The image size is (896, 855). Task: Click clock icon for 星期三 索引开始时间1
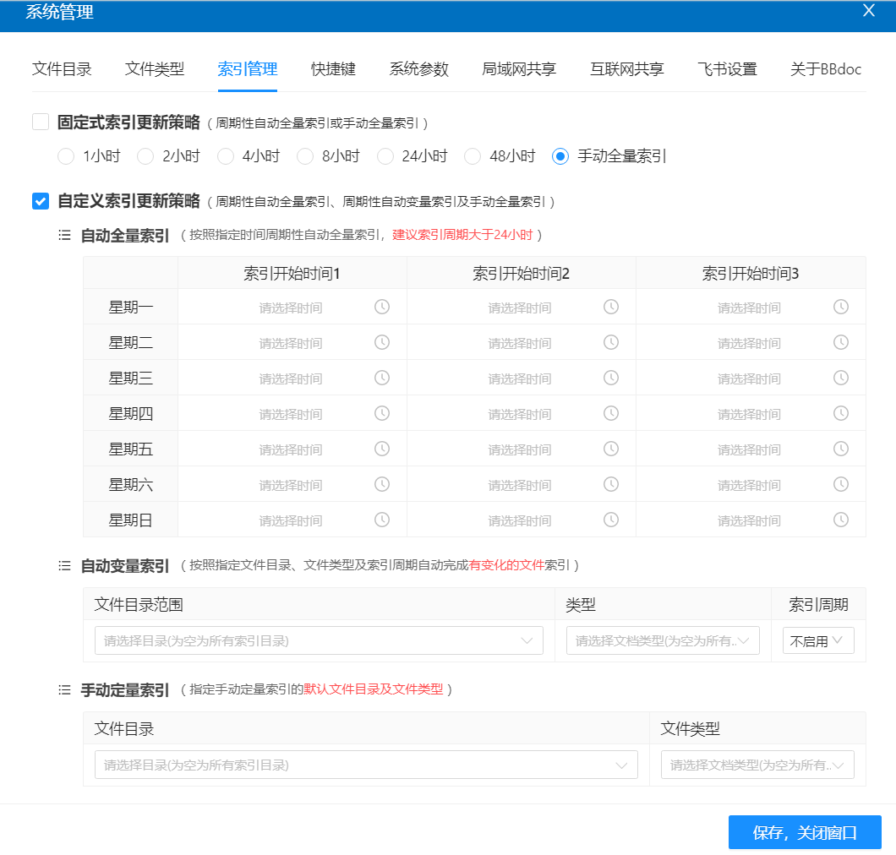[382, 378]
